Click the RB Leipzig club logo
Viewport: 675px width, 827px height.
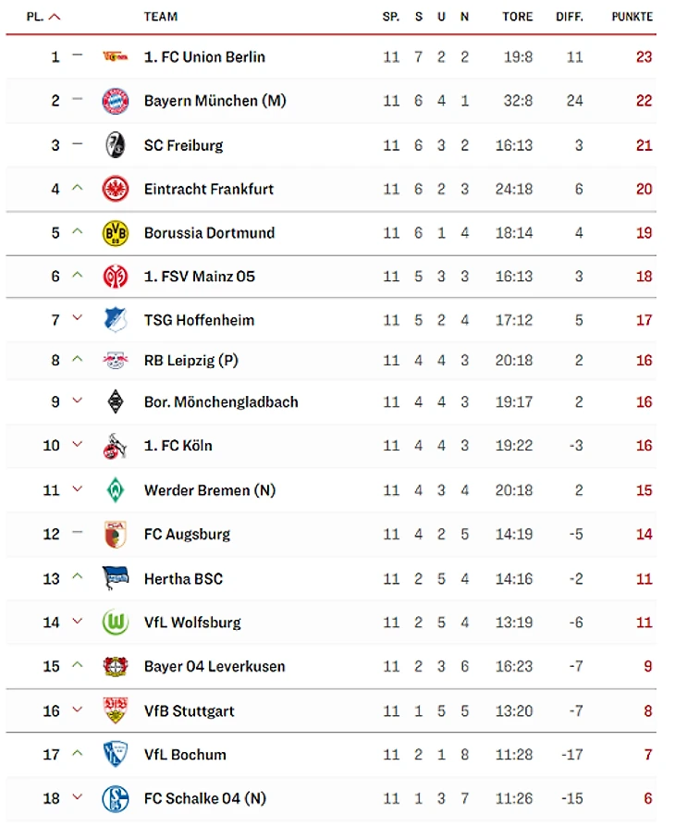(115, 361)
